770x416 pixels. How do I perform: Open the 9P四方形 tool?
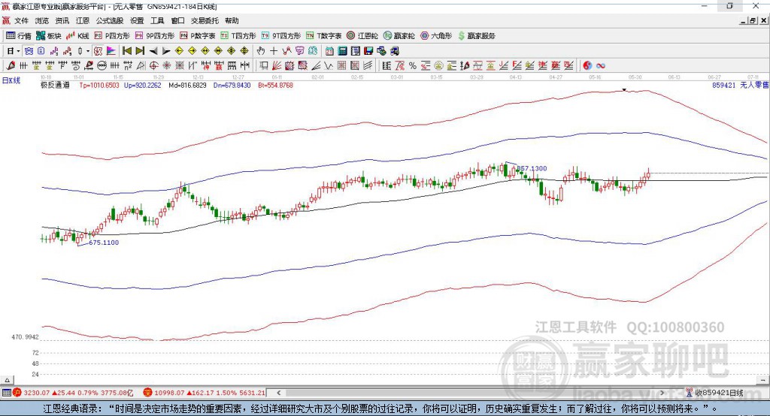pos(155,36)
